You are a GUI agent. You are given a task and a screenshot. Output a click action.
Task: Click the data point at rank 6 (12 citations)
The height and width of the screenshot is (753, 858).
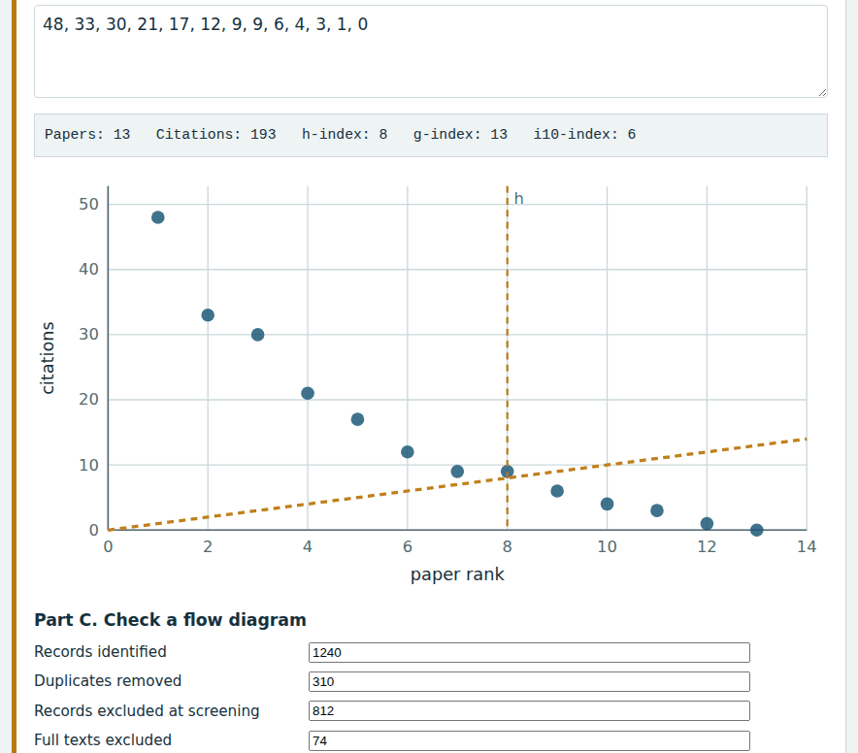point(407,452)
